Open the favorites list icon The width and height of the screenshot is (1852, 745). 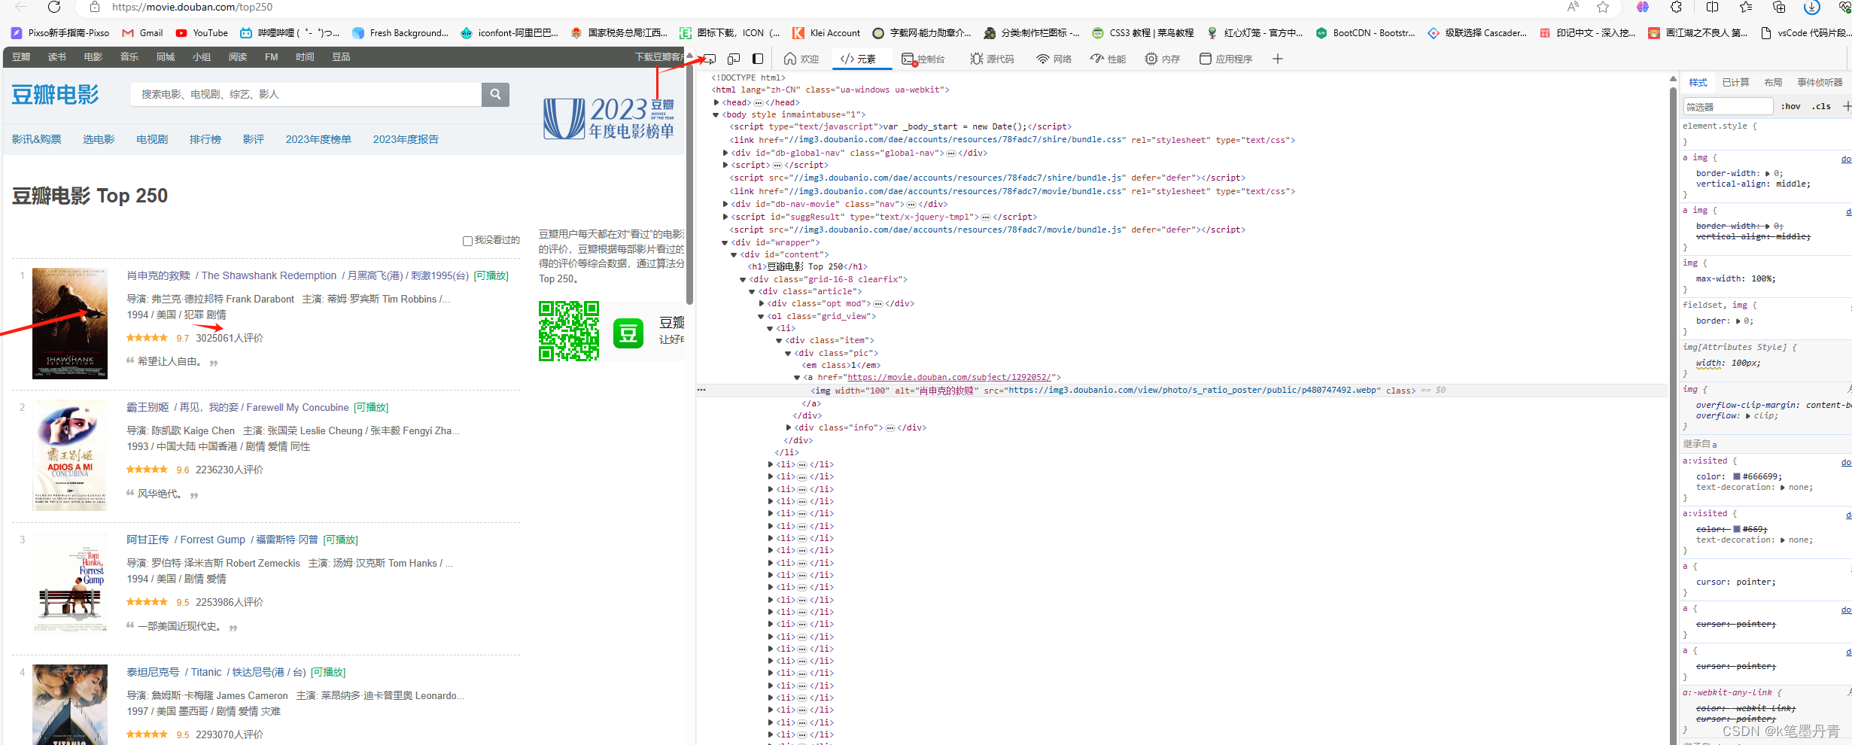tap(1746, 7)
